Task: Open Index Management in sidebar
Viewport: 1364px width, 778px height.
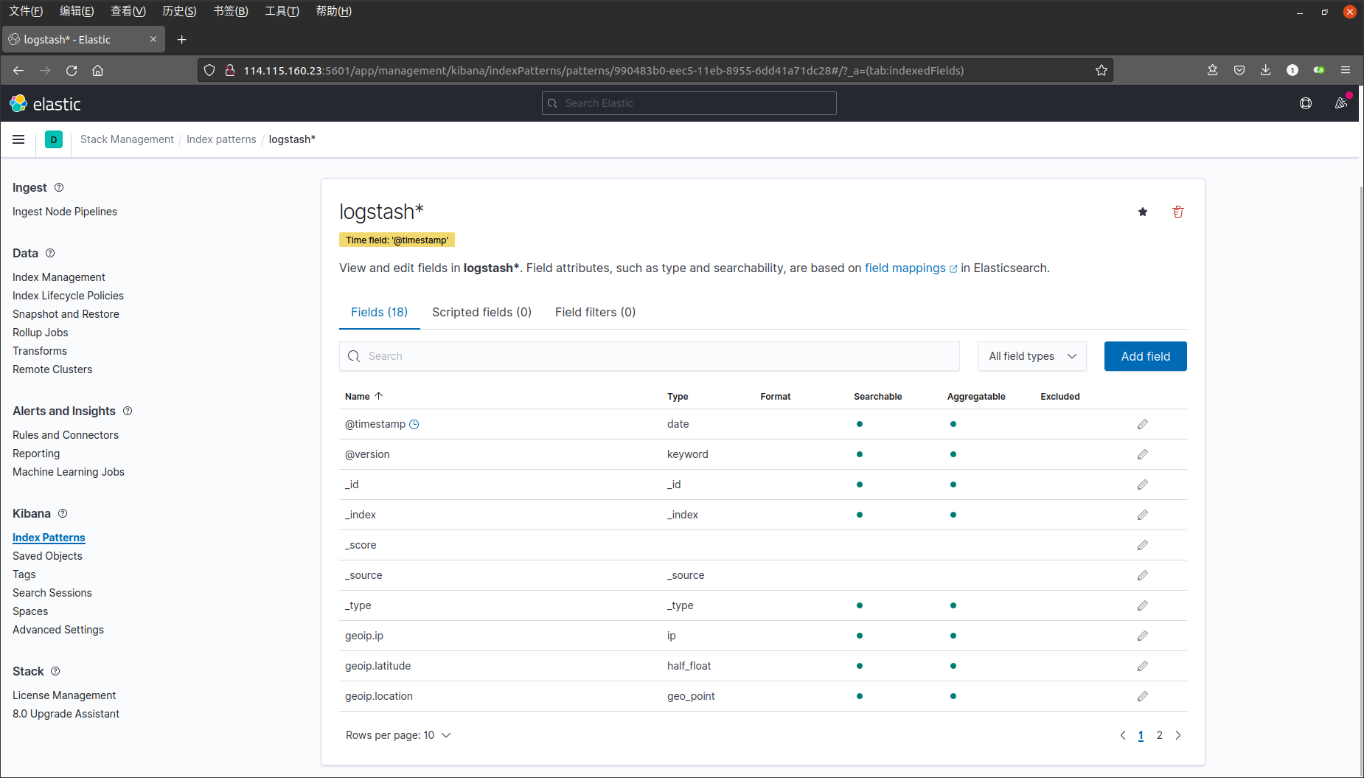Action: (59, 277)
